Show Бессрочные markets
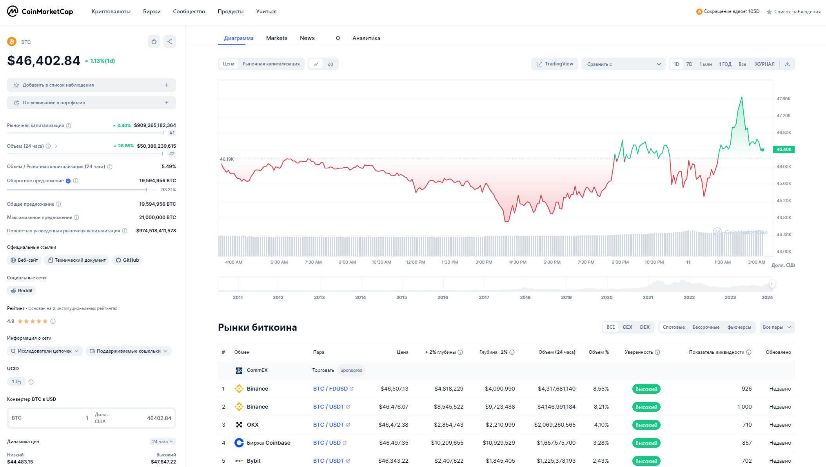This screenshot has height=467, width=826. click(x=706, y=327)
